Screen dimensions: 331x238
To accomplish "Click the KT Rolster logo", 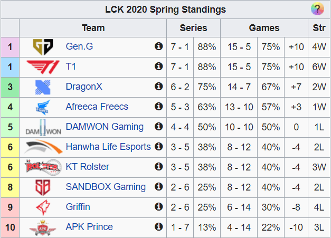I will coord(42,167).
